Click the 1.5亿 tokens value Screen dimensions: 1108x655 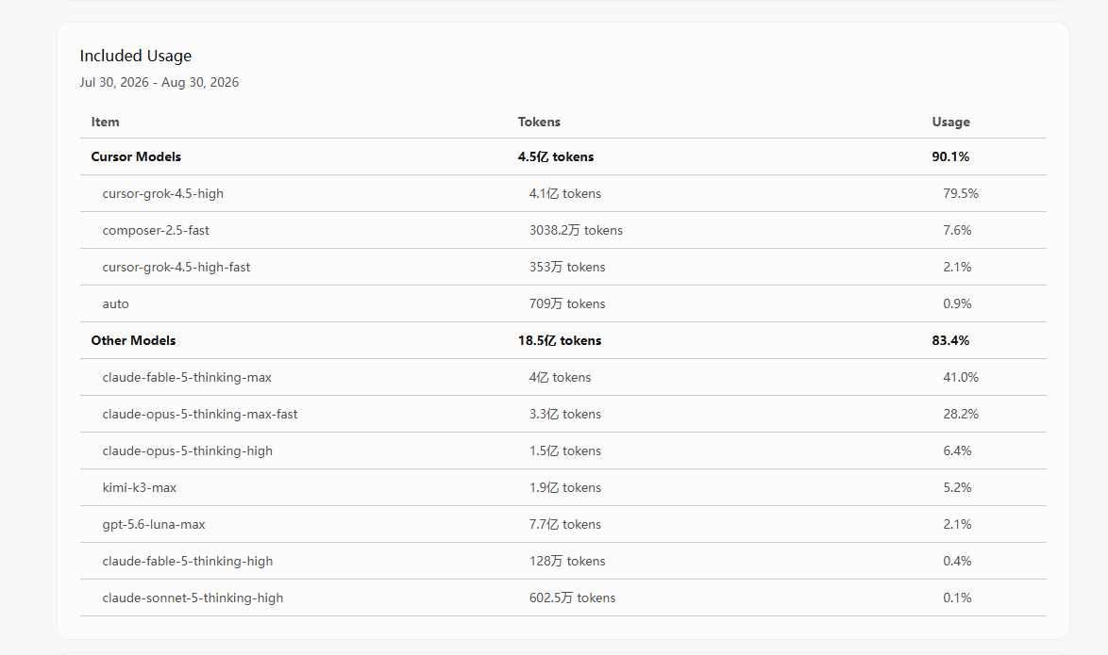point(564,450)
